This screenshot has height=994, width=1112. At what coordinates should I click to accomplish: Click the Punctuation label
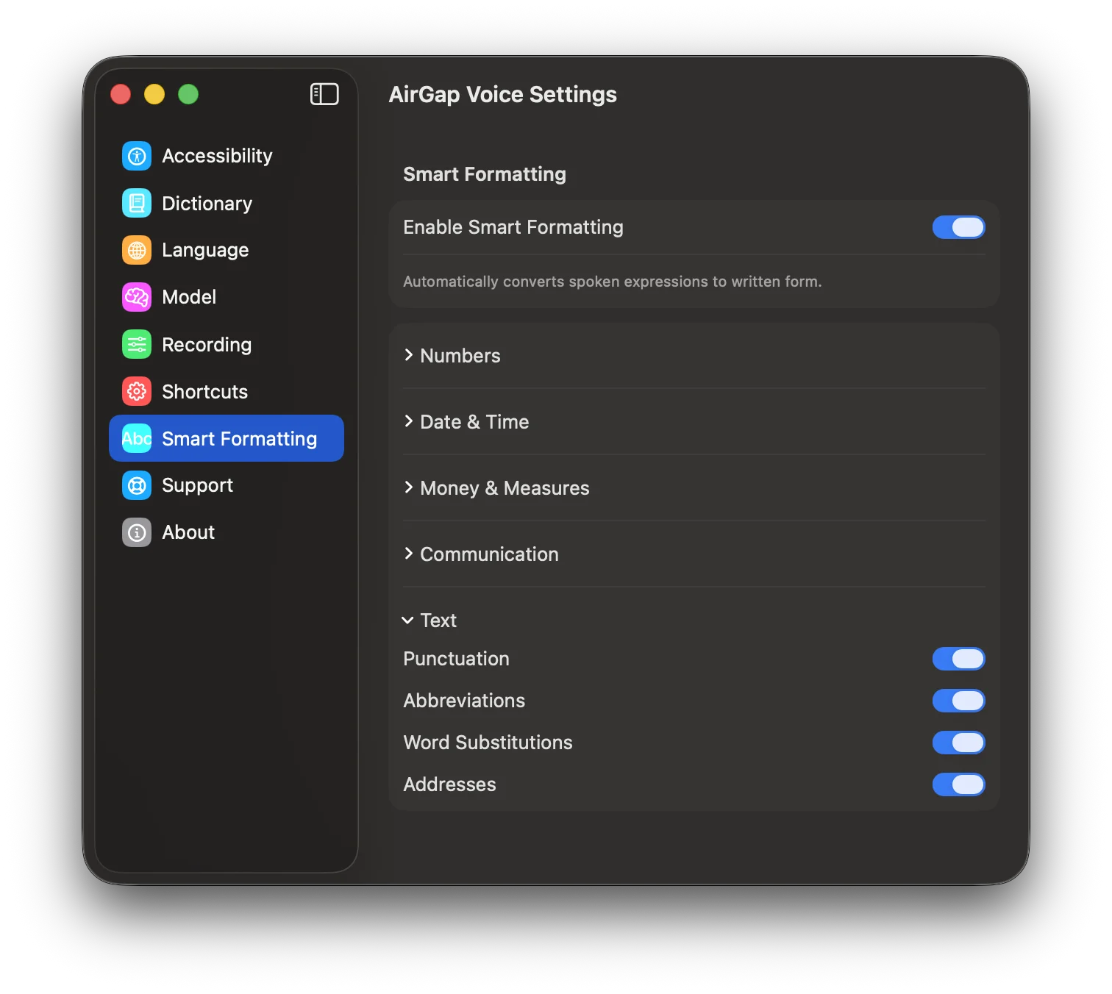click(456, 659)
